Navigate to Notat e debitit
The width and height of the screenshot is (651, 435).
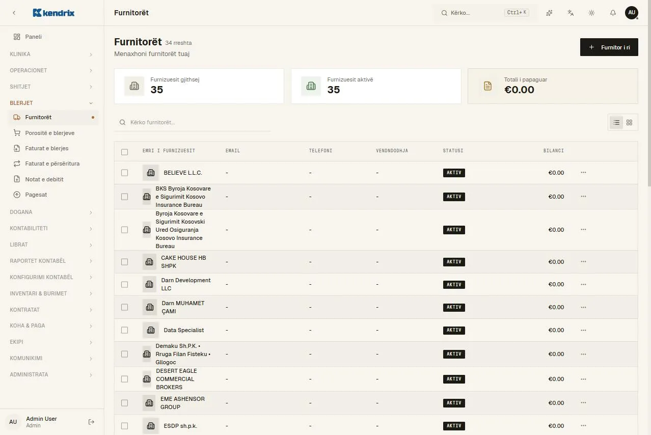[53, 179]
